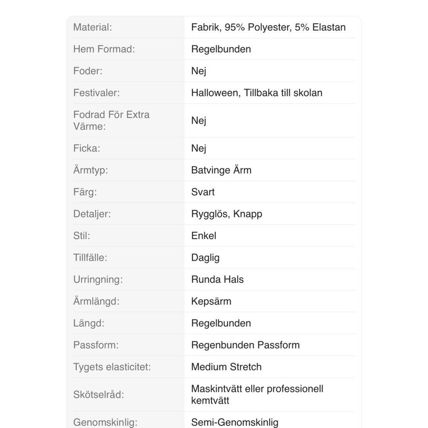Select the Hem Formad label
428x428 pixels.
click(x=104, y=49)
